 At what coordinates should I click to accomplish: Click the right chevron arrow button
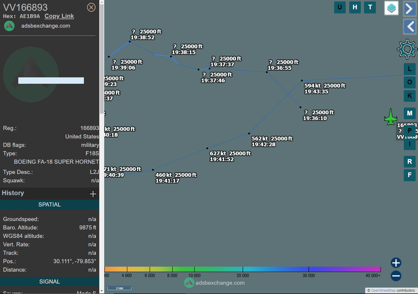[x=410, y=9]
